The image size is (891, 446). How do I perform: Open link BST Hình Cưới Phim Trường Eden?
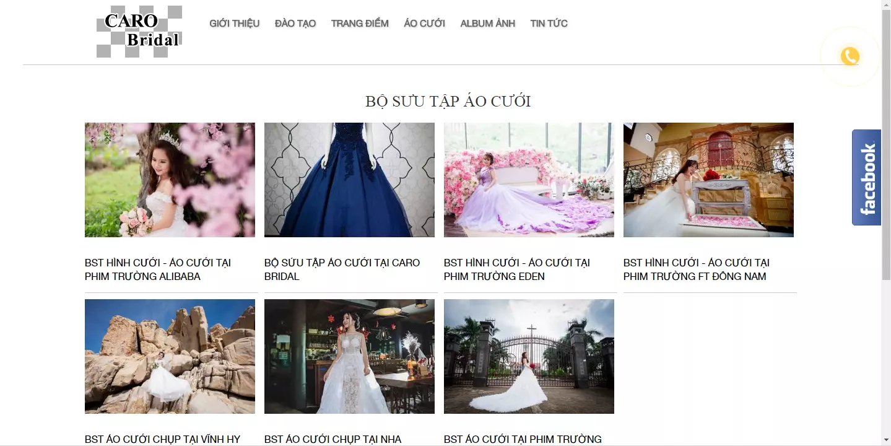click(x=517, y=269)
